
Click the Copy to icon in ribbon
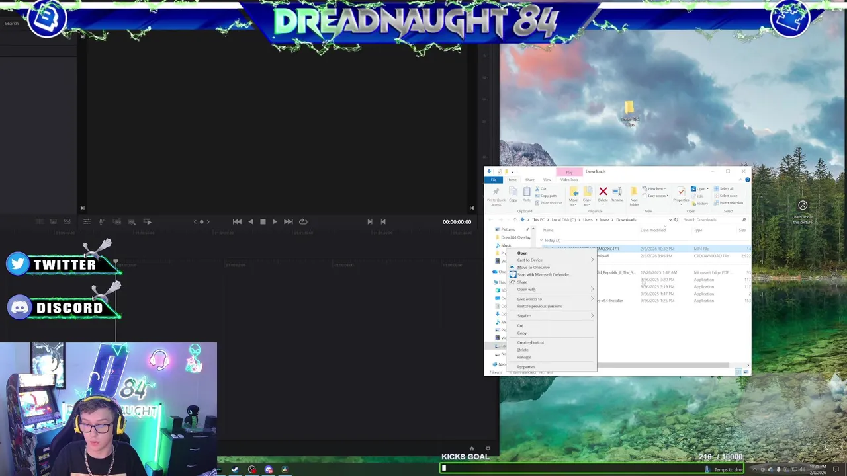(587, 192)
